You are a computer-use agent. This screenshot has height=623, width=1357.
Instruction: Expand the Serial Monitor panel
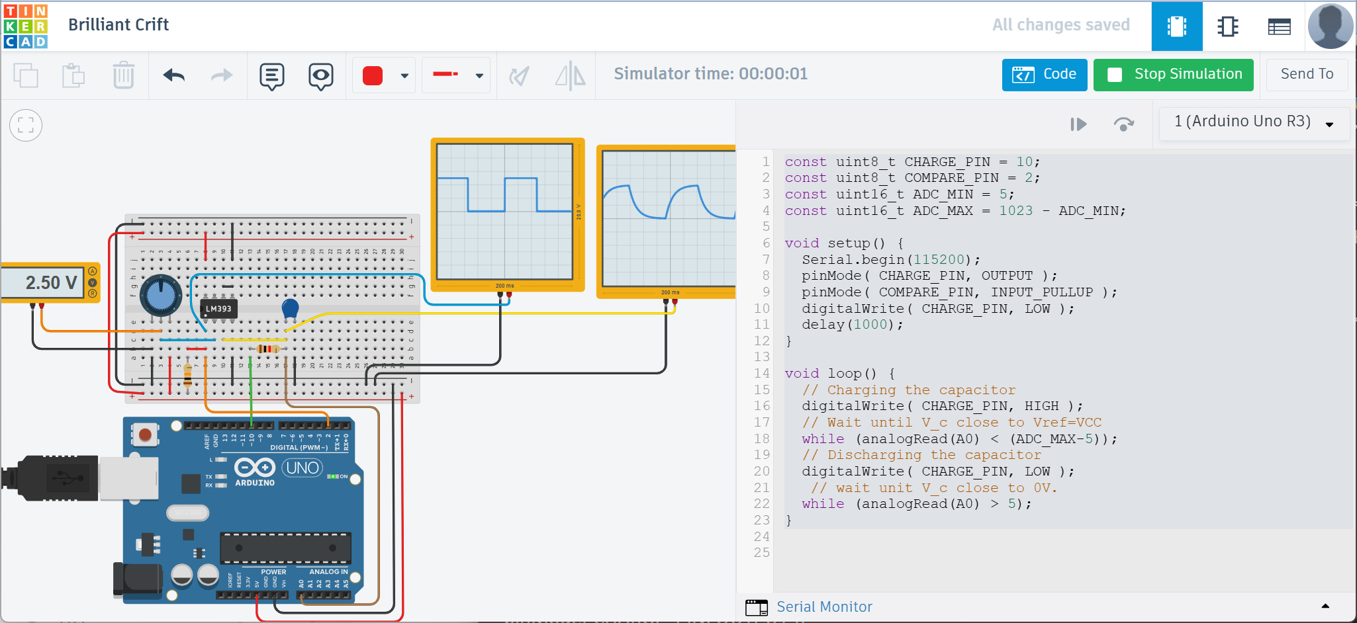pyautogui.click(x=1325, y=606)
